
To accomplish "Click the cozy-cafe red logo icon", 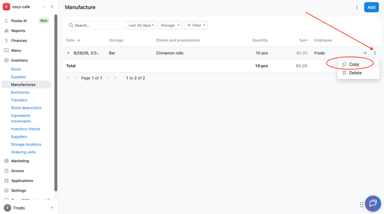I will pos(6,7).
